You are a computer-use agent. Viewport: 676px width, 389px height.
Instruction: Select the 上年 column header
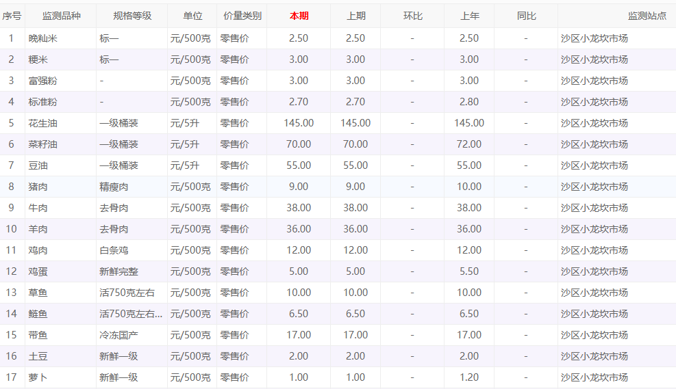click(x=469, y=16)
